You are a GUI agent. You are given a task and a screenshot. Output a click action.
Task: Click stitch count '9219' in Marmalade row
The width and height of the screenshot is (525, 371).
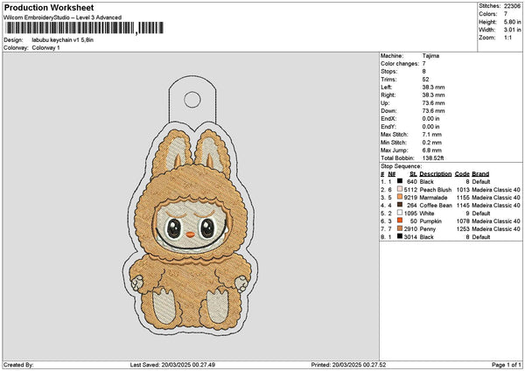pyautogui.click(x=410, y=198)
